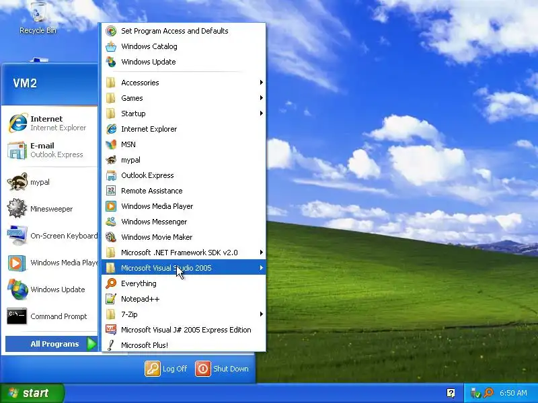Click the mypal raccoon icon in left pane

point(17,181)
